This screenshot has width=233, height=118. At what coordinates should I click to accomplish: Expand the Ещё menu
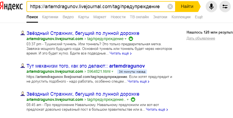[199, 17]
